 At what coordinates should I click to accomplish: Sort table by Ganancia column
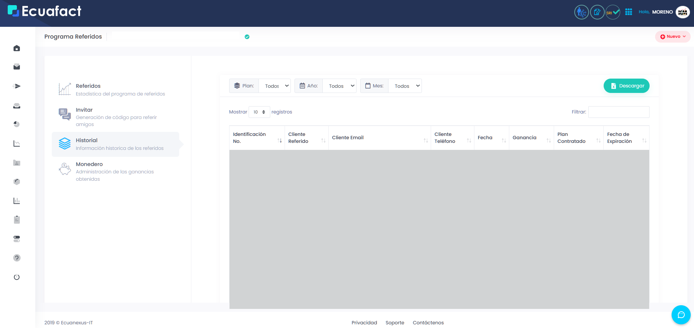click(531, 138)
